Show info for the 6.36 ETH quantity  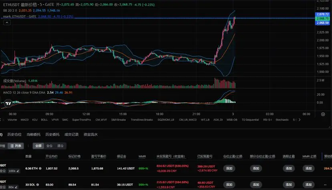click(40, 168)
